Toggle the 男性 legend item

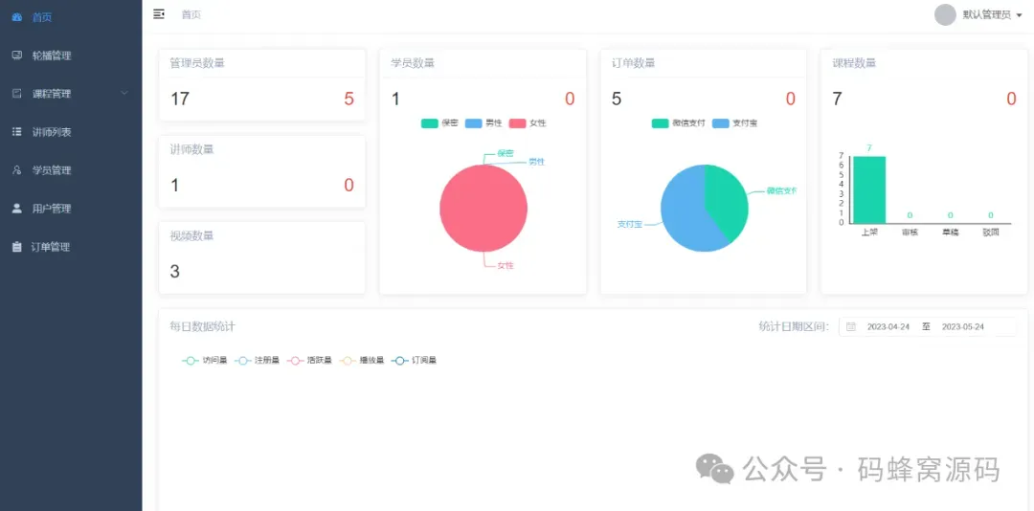click(483, 123)
